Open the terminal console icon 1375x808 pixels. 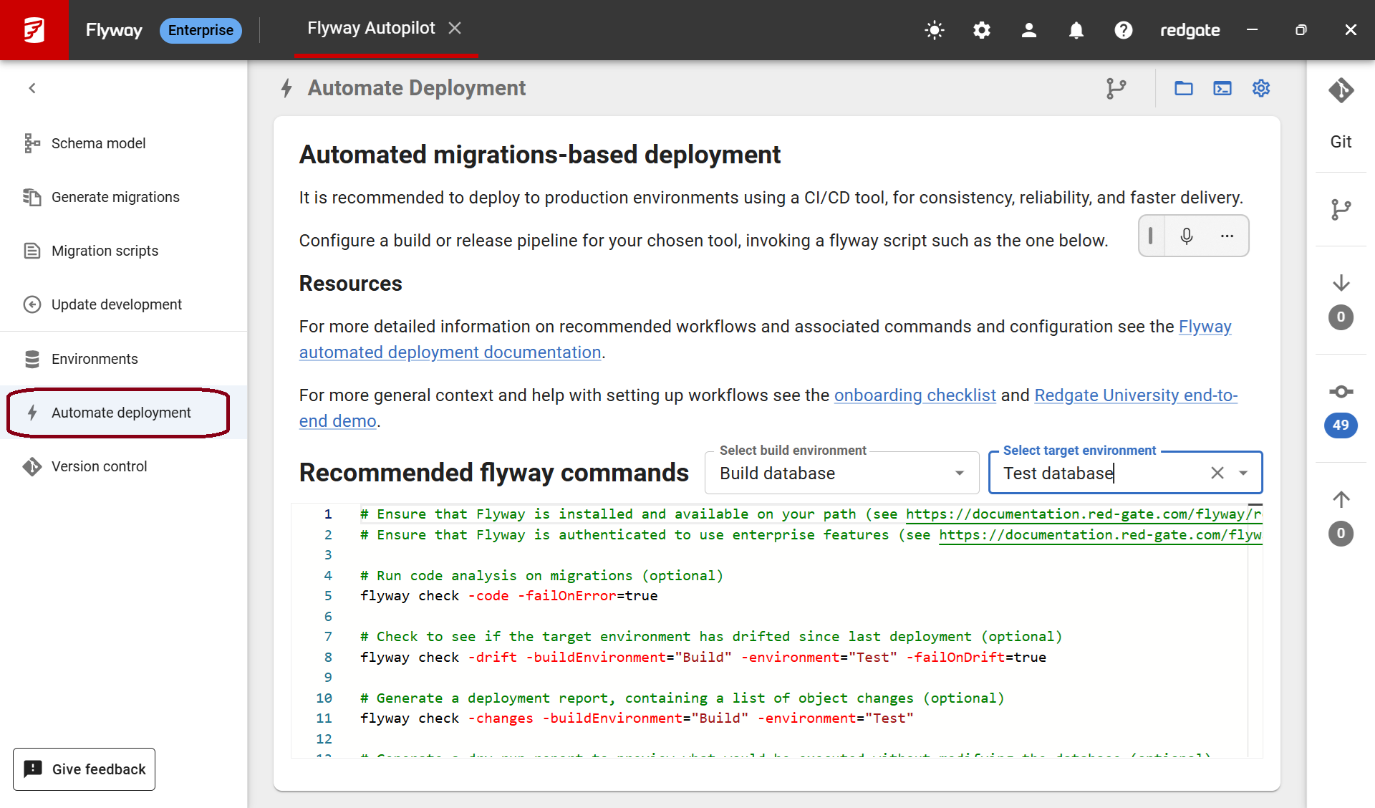1222,88
